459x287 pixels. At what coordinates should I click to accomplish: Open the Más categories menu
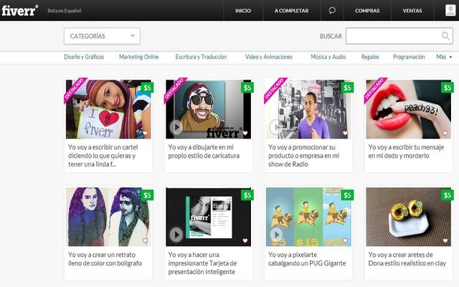444,57
